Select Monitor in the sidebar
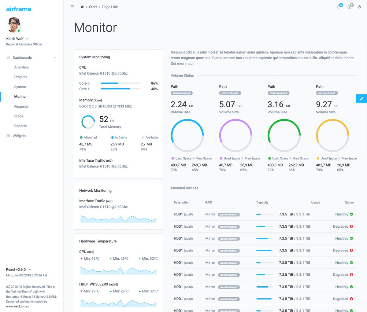The width and height of the screenshot is (367, 312). pos(20,97)
